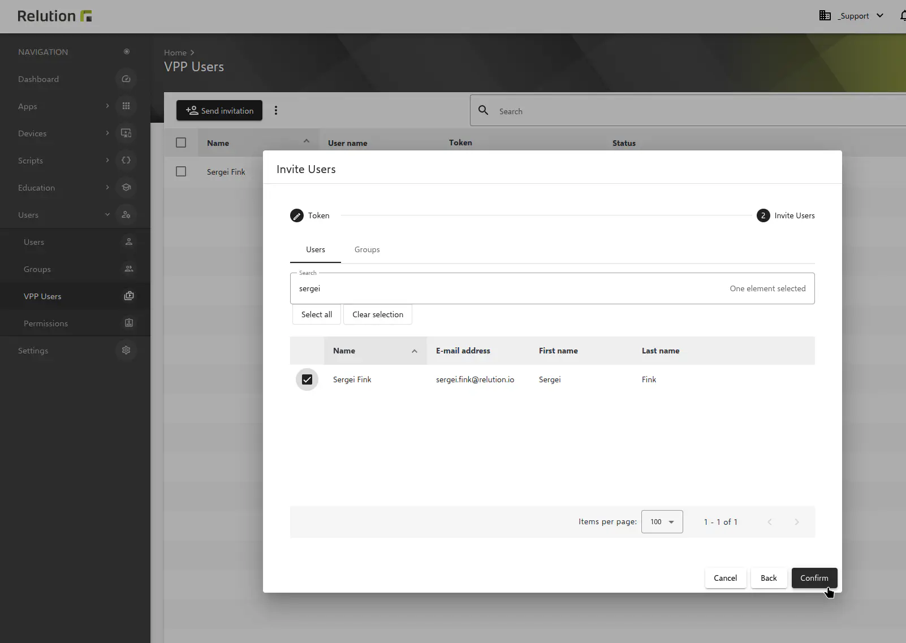The height and width of the screenshot is (643, 906).
Task: Switch to the Groups tab
Action: coord(367,250)
